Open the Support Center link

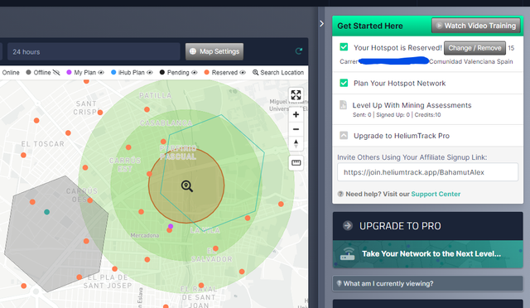(x=436, y=194)
